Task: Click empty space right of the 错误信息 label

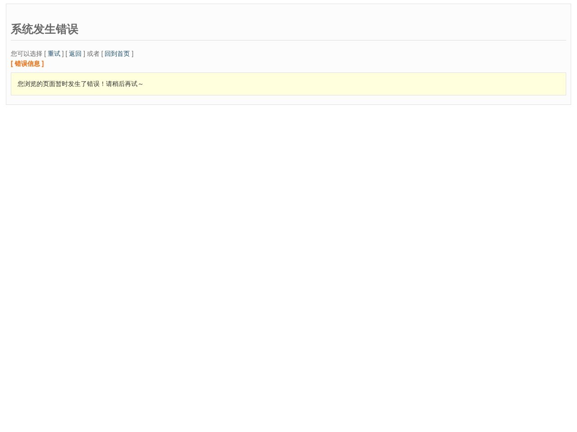Action: (x=270, y=64)
